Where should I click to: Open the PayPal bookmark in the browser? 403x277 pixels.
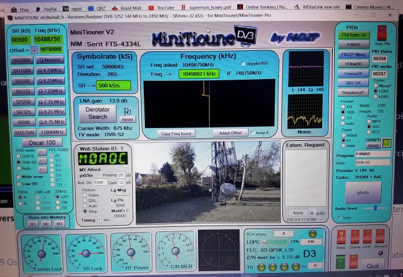click(x=46, y=9)
